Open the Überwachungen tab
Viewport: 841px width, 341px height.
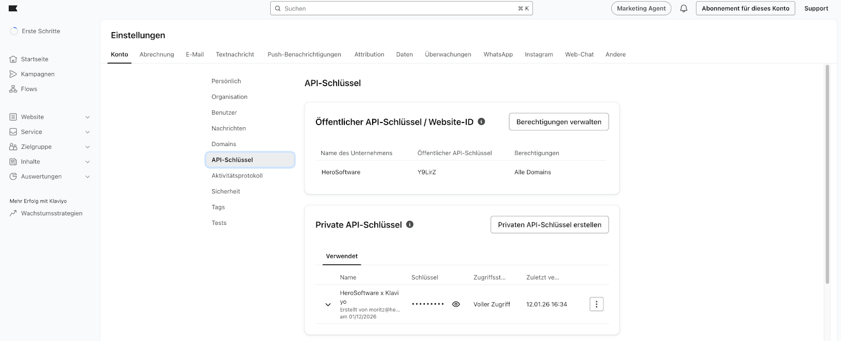click(x=448, y=54)
